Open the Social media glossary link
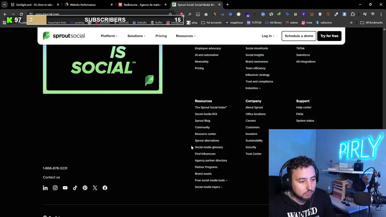The height and width of the screenshot is (217, 386). (x=209, y=147)
